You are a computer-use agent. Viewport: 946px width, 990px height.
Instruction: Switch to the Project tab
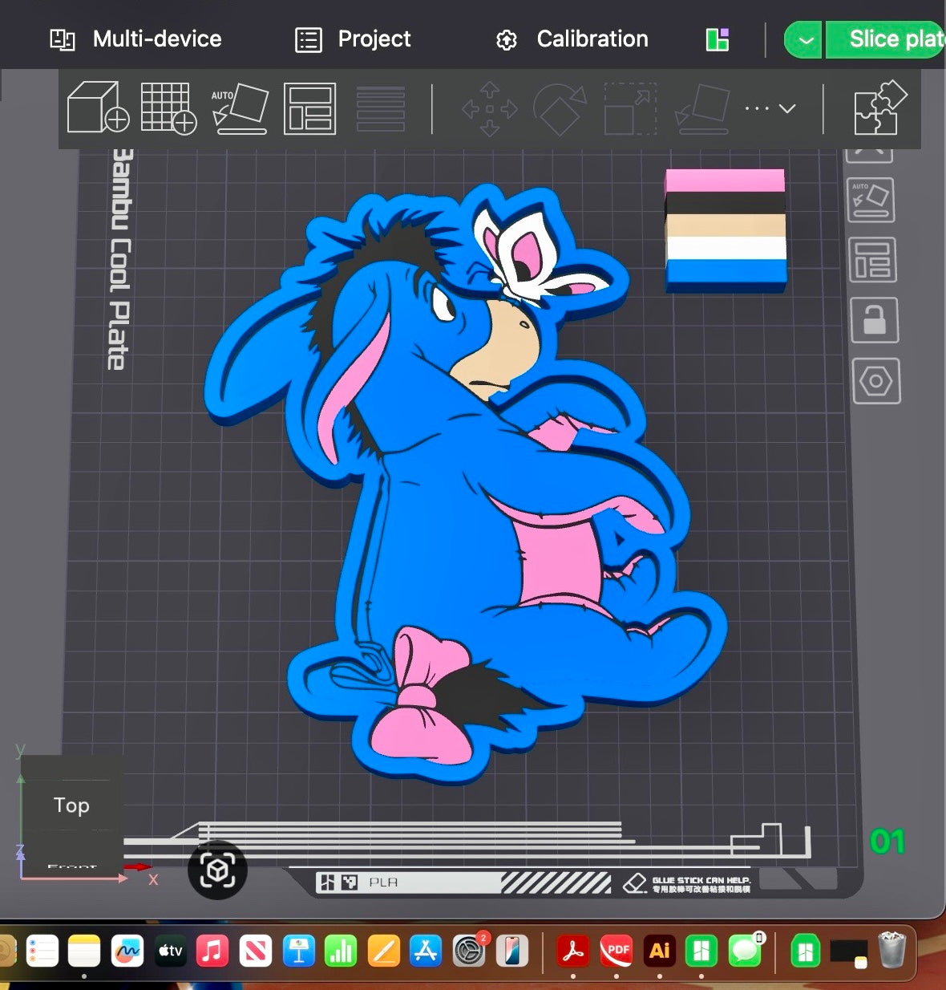pyautogui.click(x=353, y=39)
